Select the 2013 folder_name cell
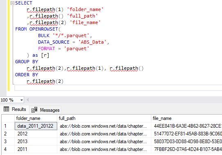Screen dimensions: 222x155 tap(36, 142)
